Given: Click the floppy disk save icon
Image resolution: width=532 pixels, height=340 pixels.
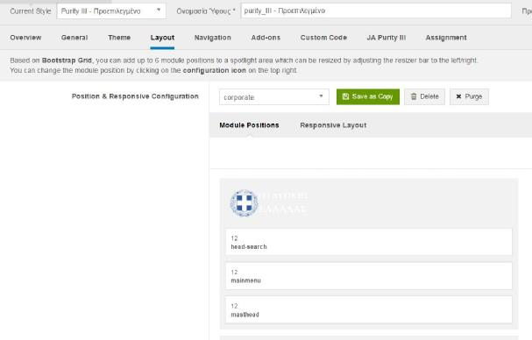Looking at the screenshot, I should [345, 96].
